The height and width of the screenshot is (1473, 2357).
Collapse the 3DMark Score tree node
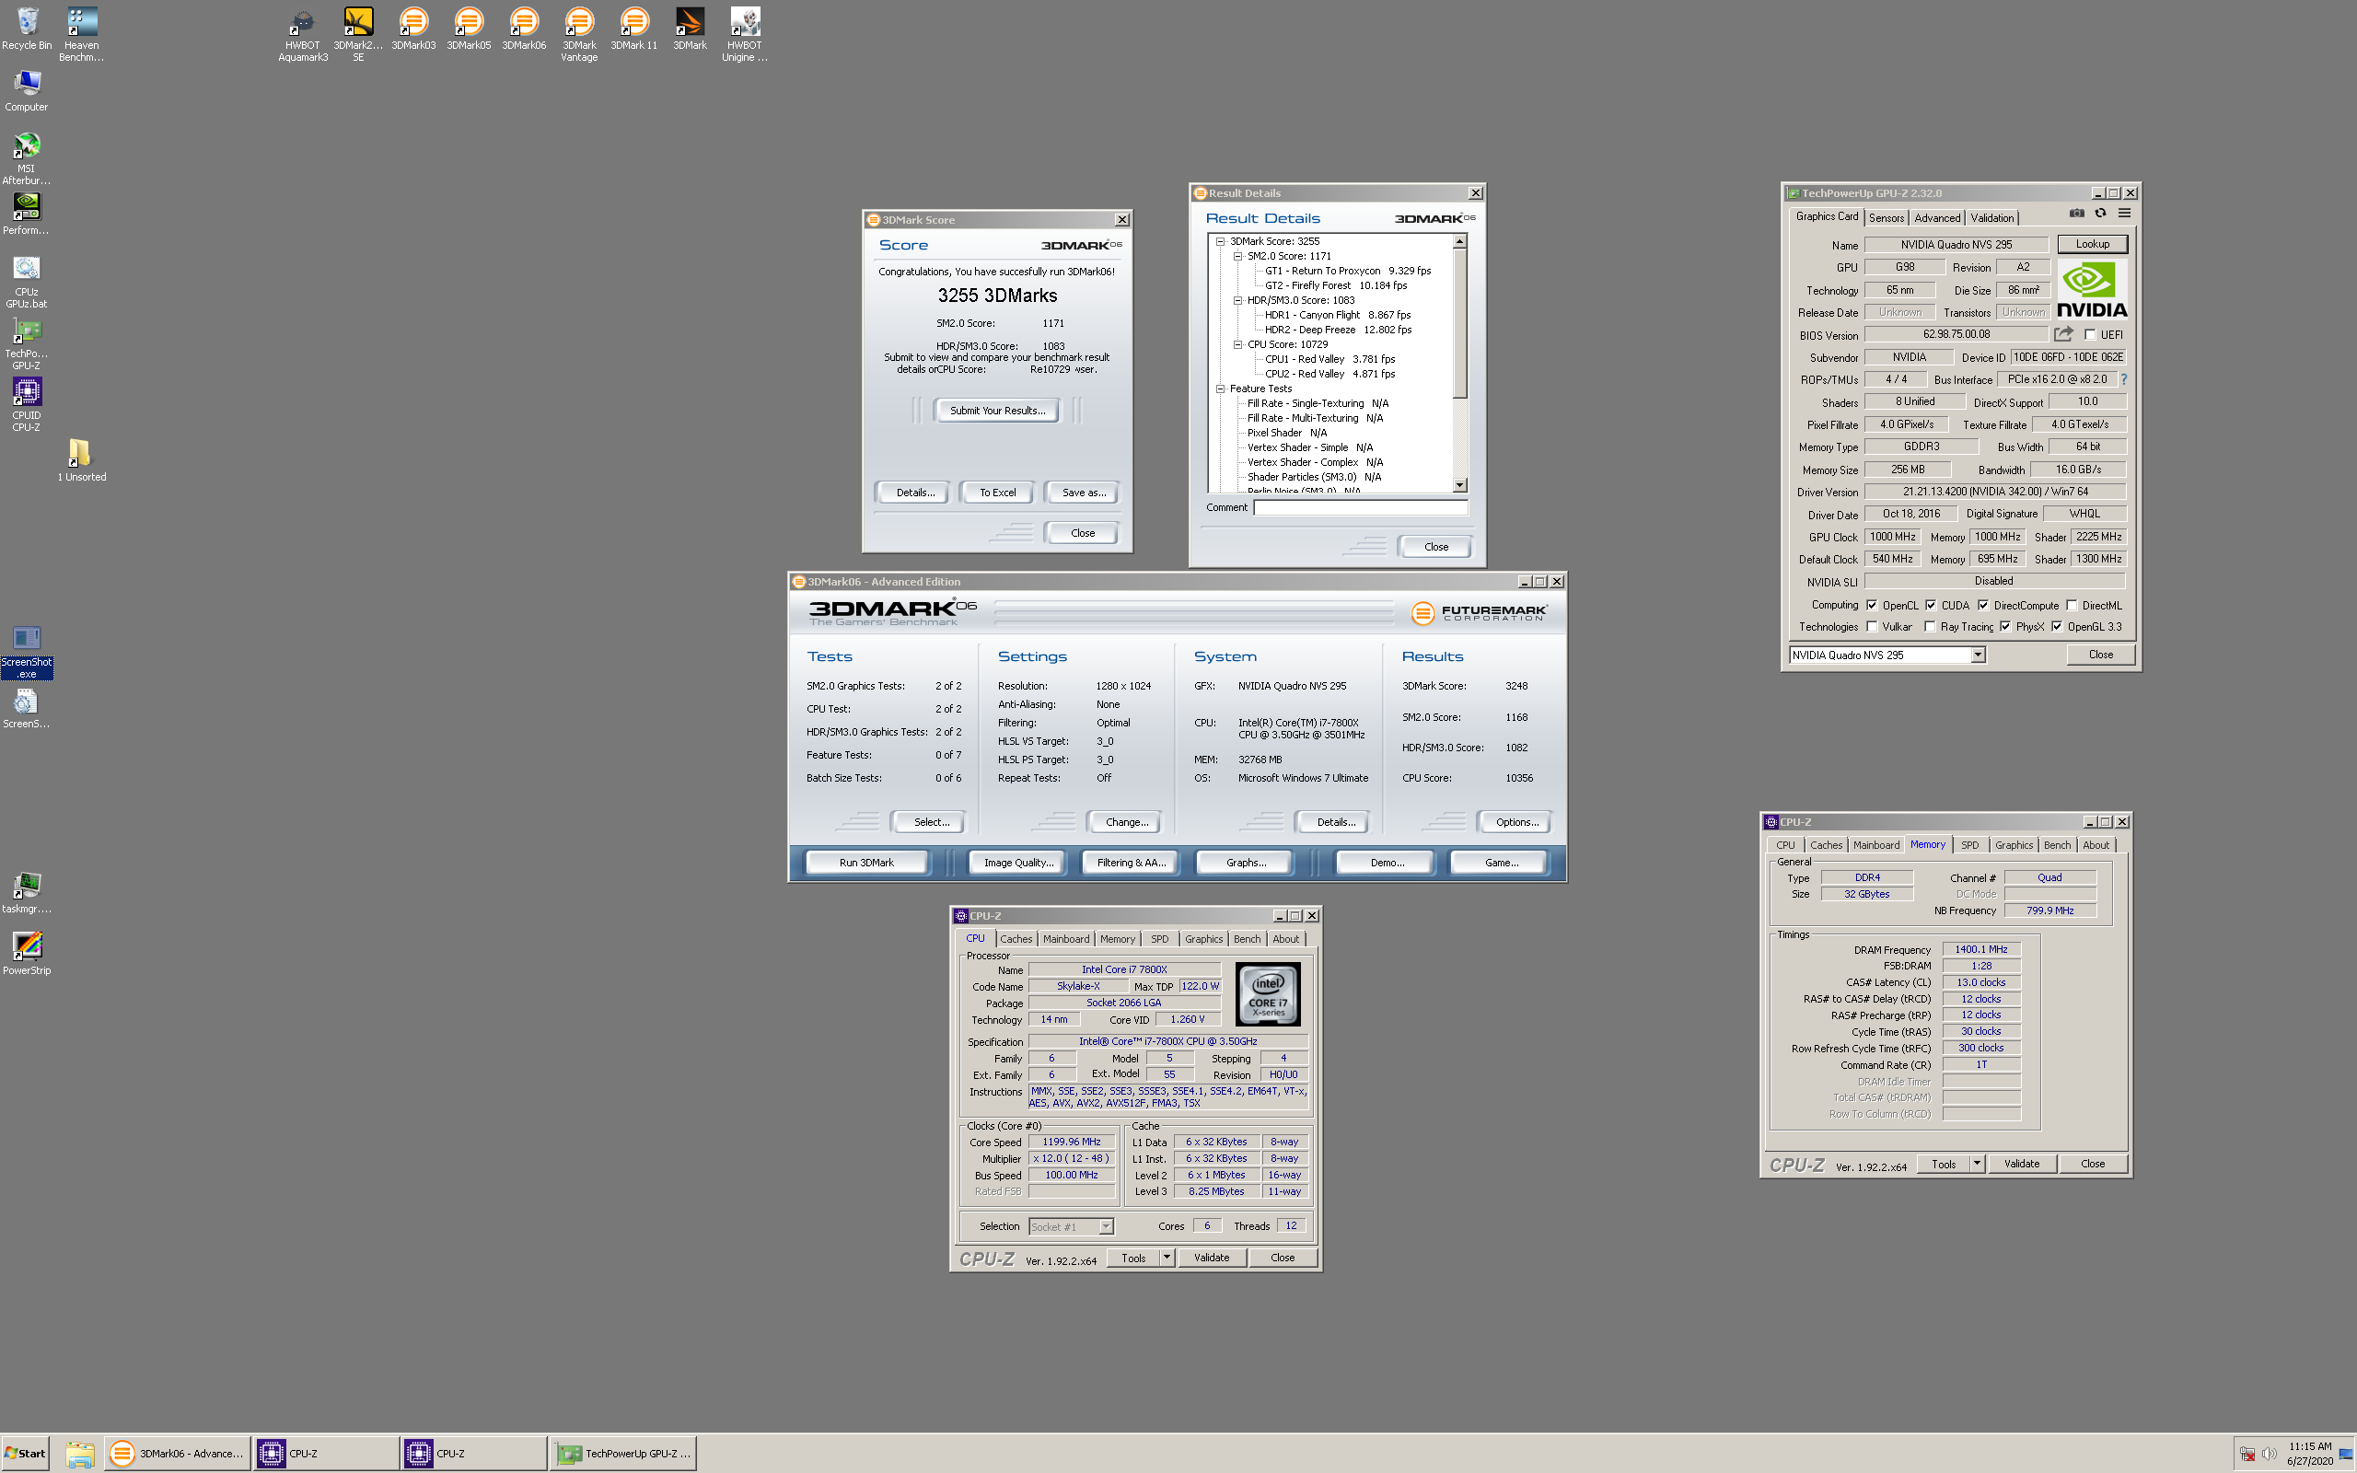click(x=1220, y=241)
